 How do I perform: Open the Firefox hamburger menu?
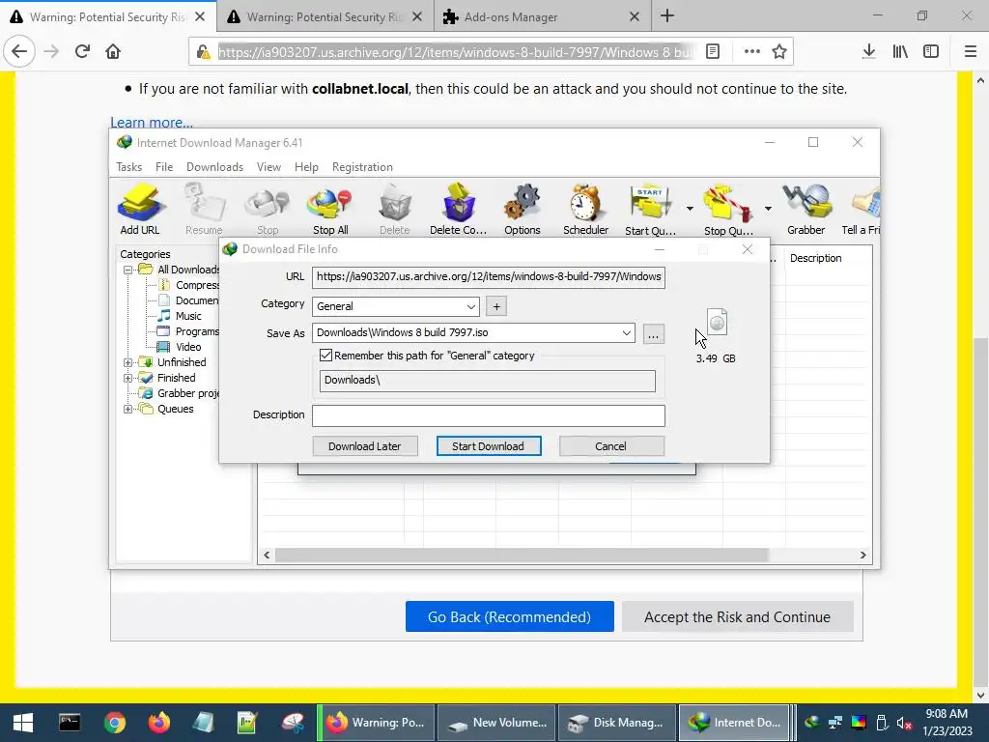click(971, 52)
